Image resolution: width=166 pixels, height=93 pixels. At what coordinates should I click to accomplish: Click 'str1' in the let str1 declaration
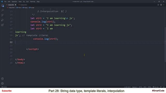click(39, 18)
